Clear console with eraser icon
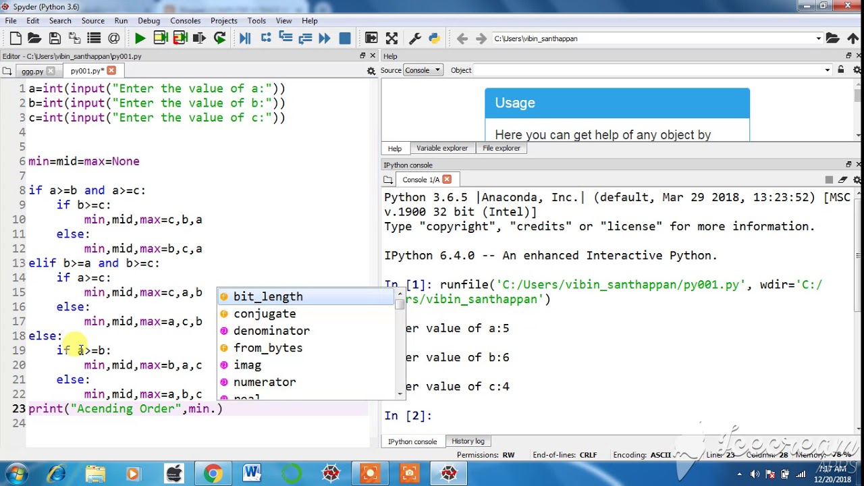The image size is (864, 486). (x=842, y=180)
